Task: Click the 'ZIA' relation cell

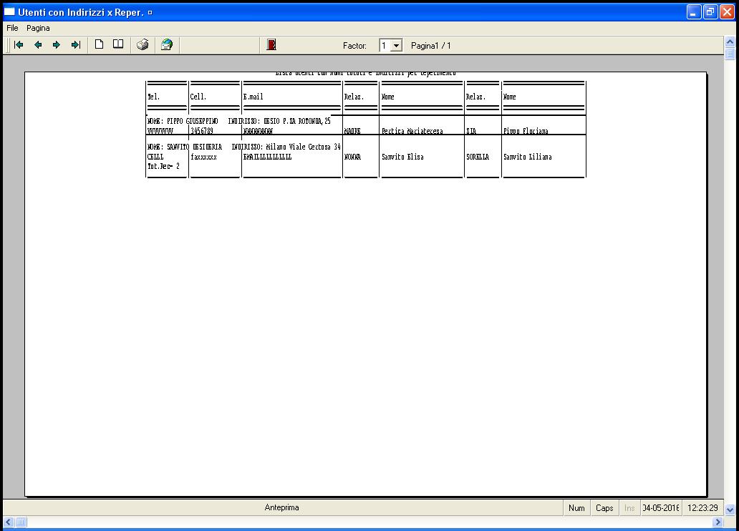Action: pyautogui.click(x=471, y=131)
